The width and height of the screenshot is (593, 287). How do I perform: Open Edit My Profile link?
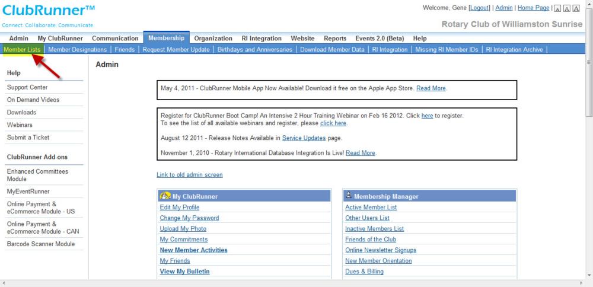179,207
